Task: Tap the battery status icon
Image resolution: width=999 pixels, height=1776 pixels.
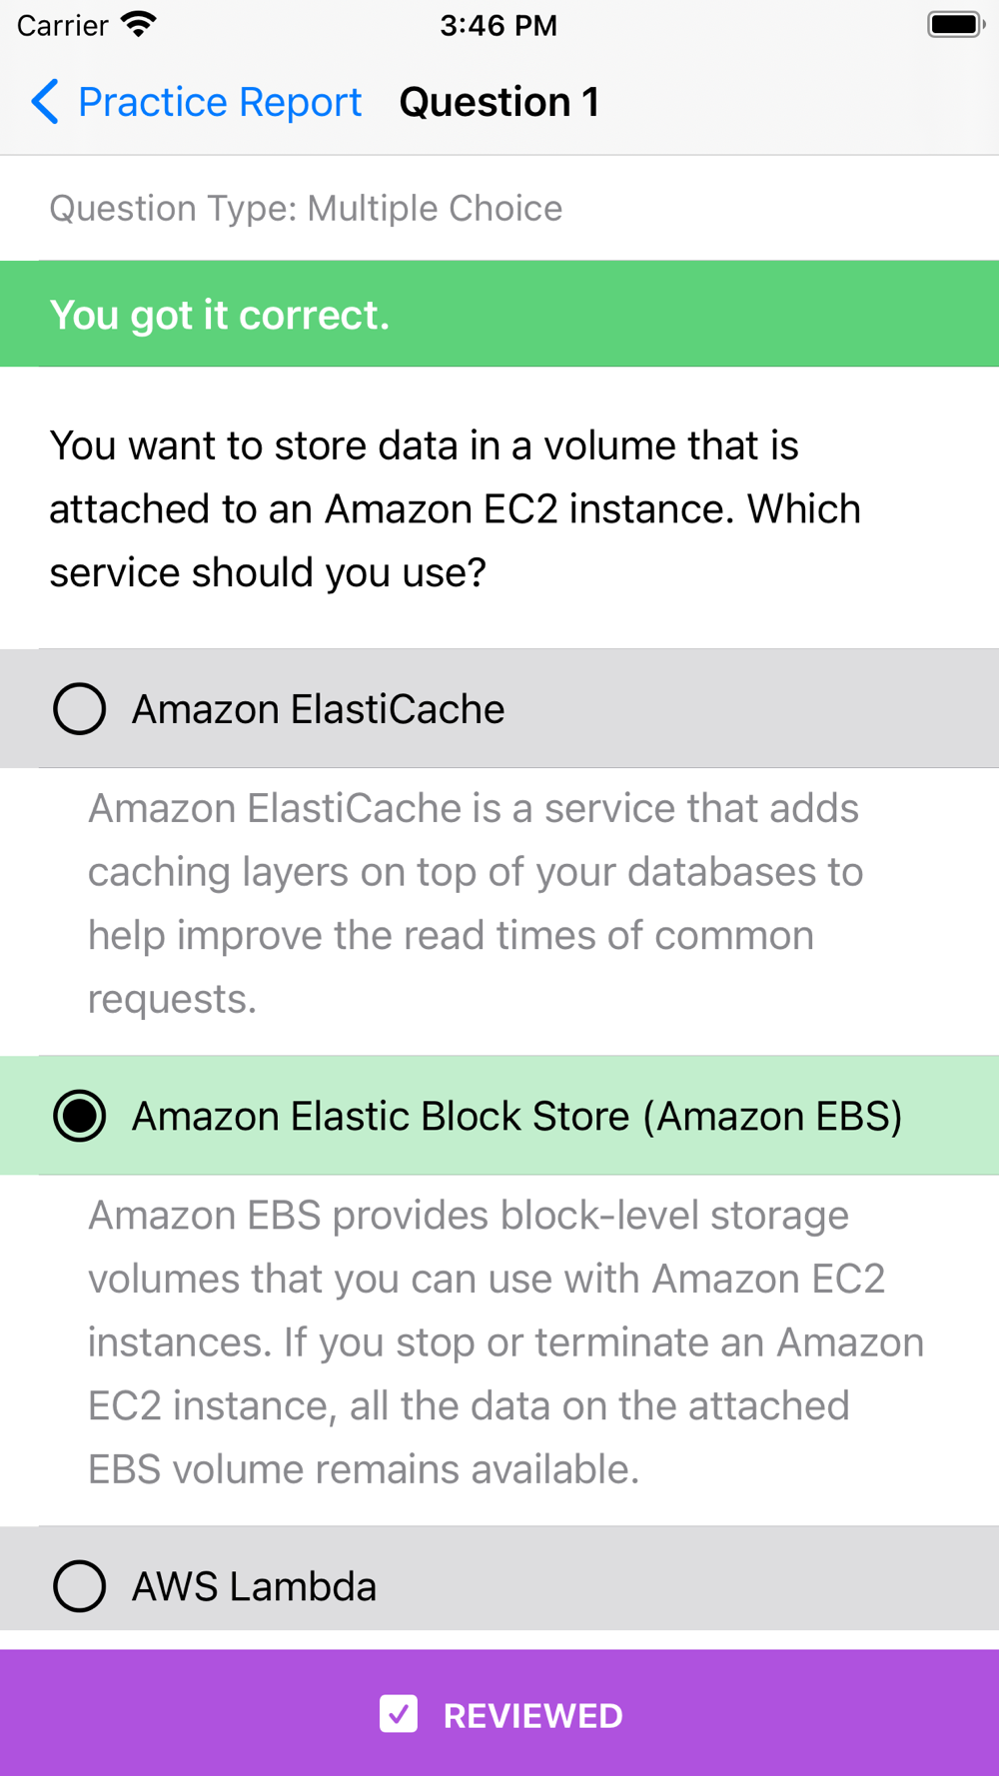Action: [x=956, y=25]
